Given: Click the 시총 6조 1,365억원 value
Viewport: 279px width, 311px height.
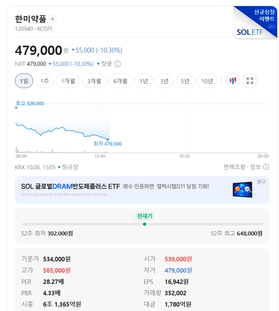Looking at the screenshot, I should [62, 304].
